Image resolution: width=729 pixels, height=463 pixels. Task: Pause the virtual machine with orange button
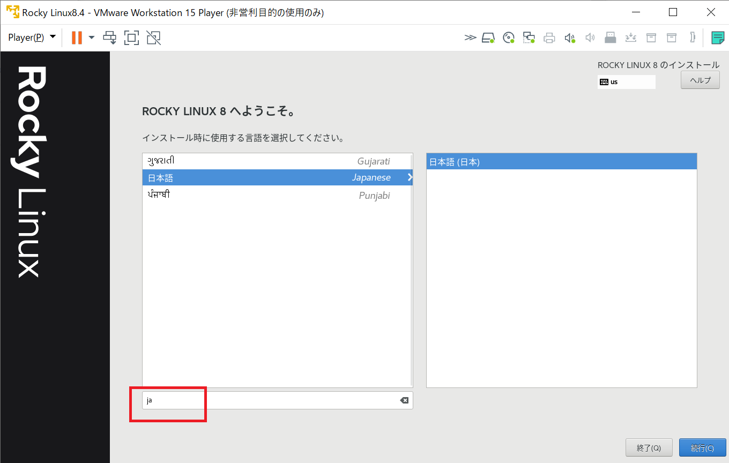[77, 38]
